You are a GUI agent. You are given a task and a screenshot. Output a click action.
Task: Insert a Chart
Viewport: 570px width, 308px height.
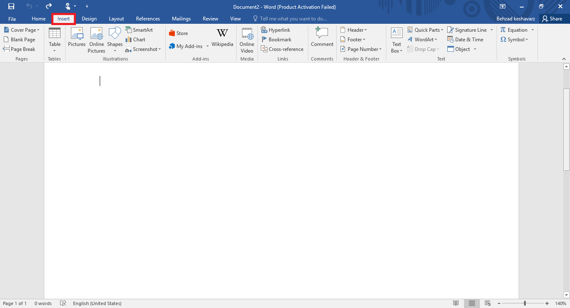[136, 40]
